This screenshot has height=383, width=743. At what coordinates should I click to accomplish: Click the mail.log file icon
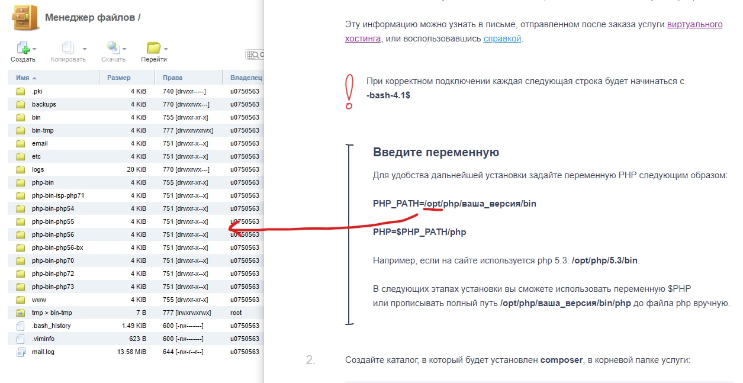[x=21, y=352]
